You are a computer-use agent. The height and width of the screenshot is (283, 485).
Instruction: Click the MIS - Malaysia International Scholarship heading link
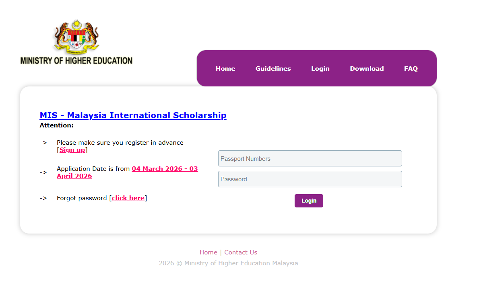point(133,115)
